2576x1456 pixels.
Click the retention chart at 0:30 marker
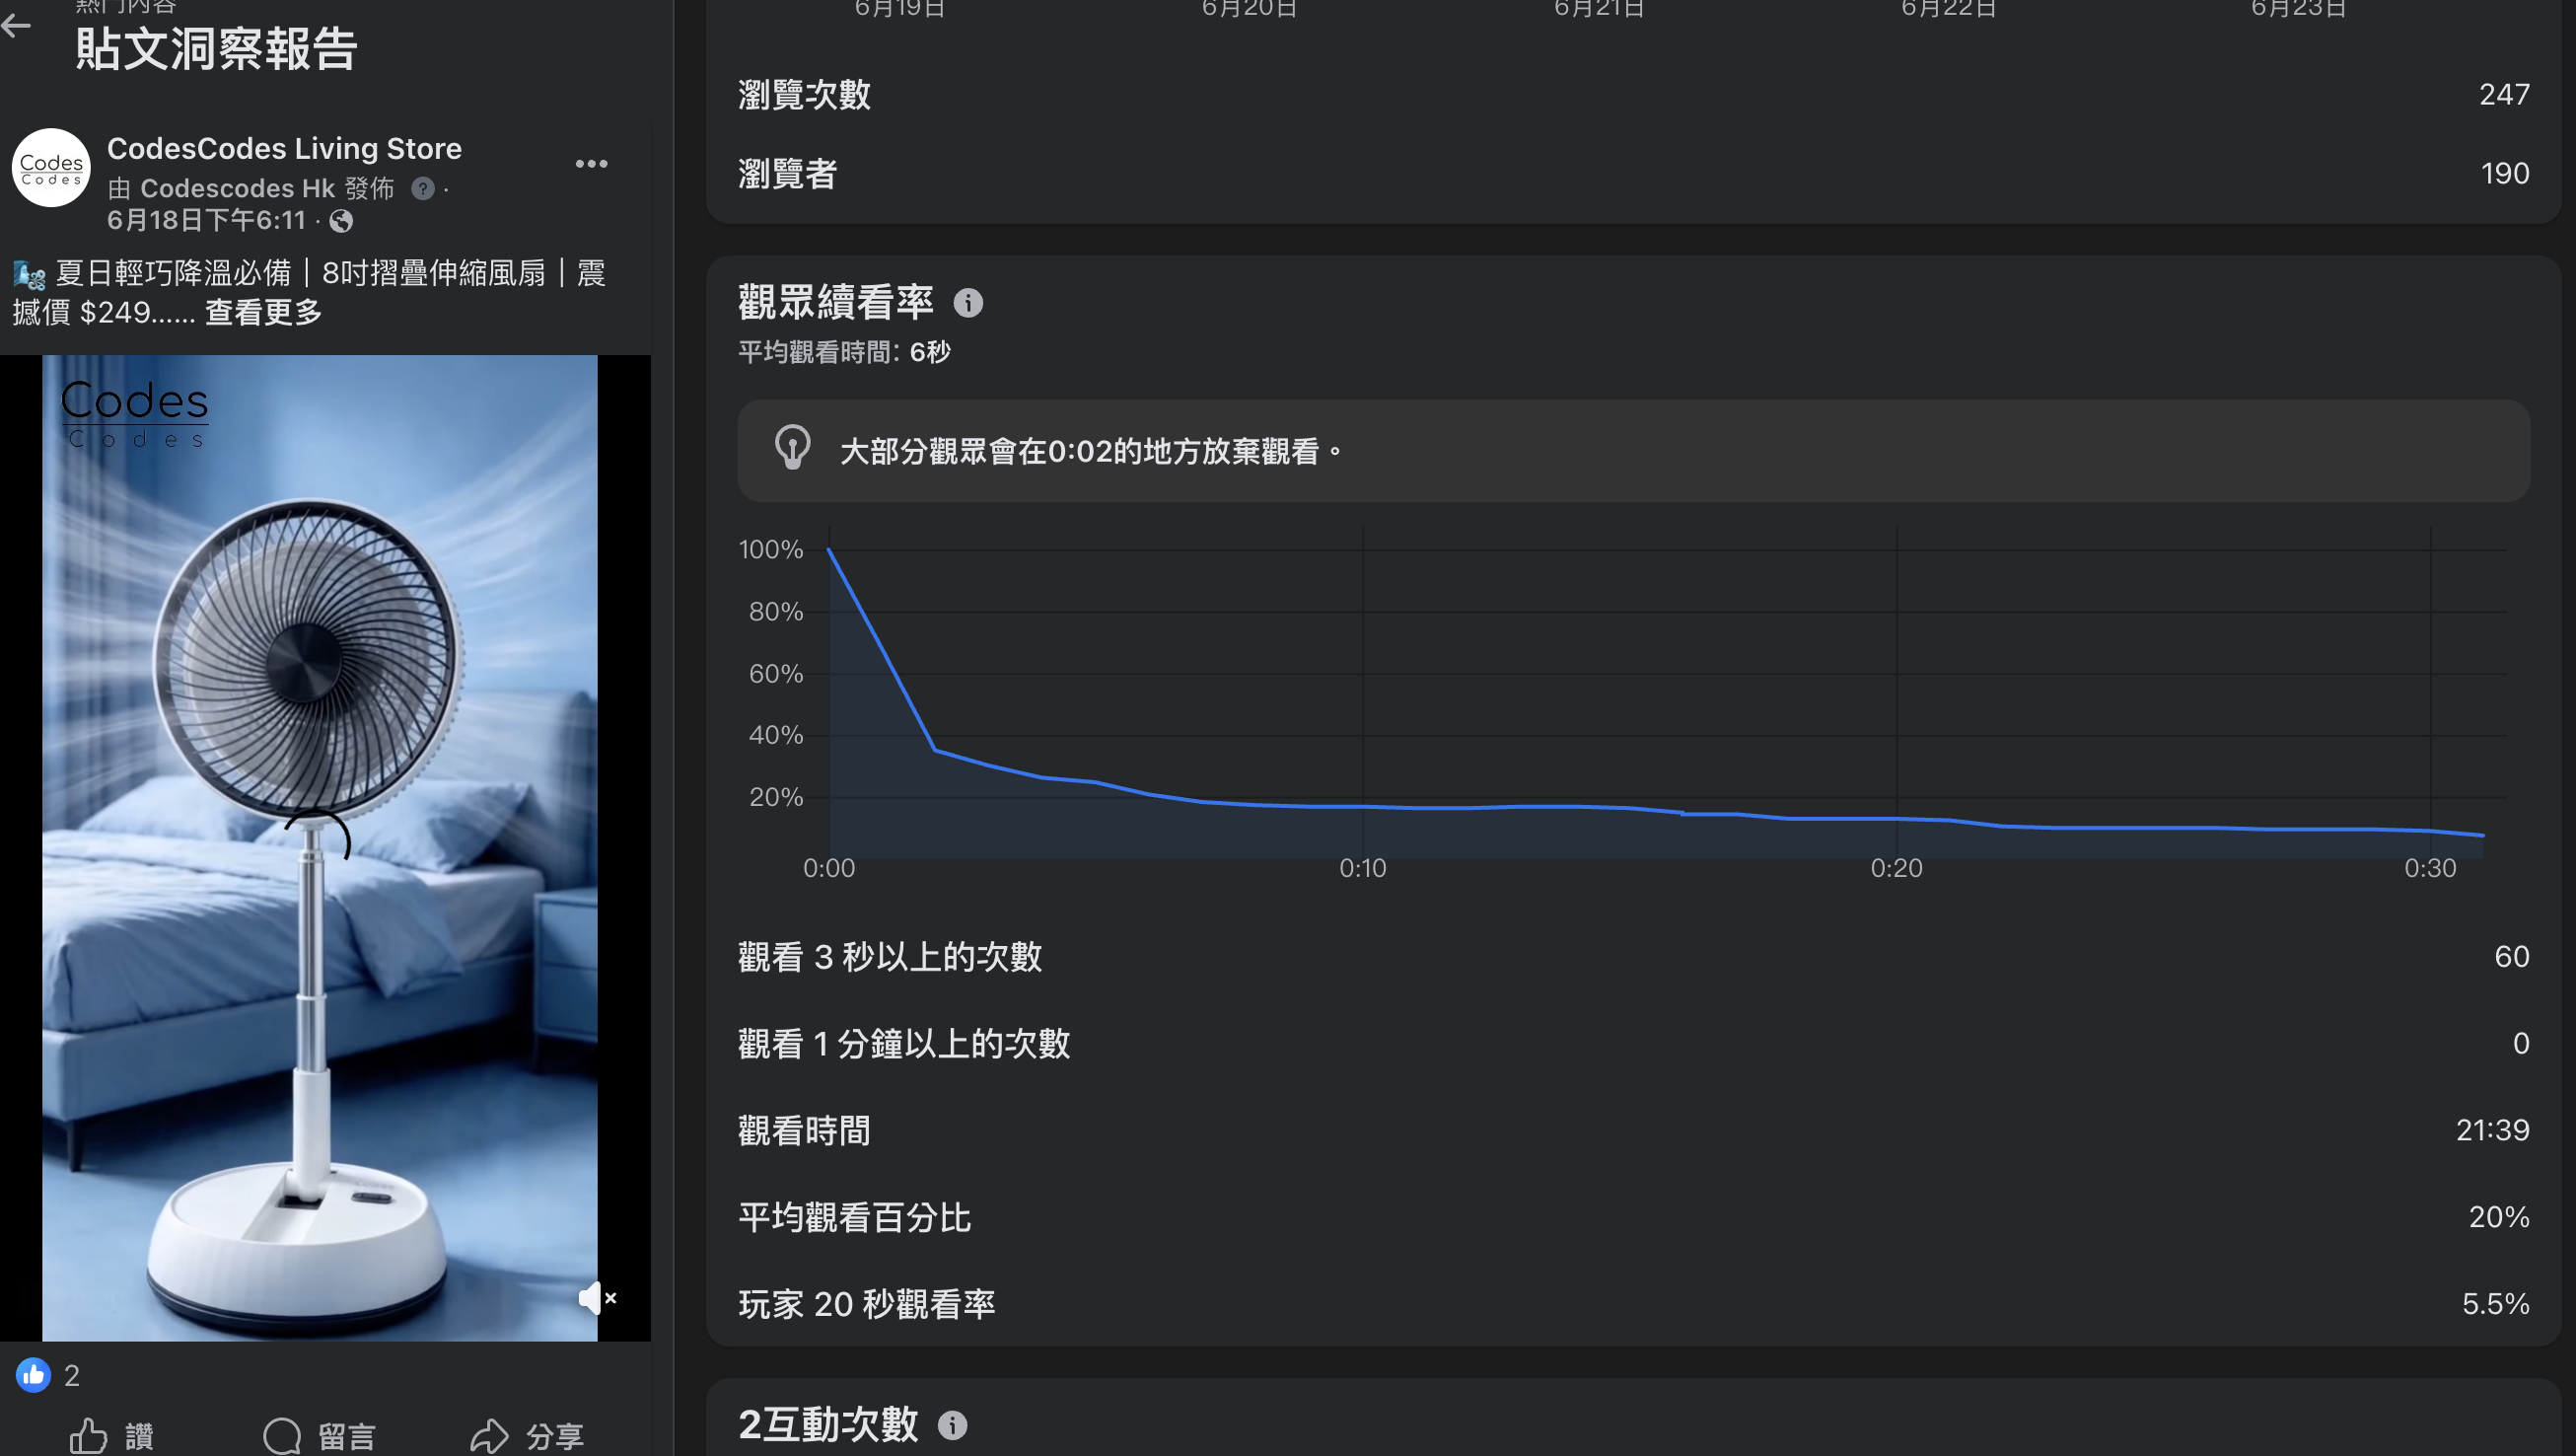2430,868
